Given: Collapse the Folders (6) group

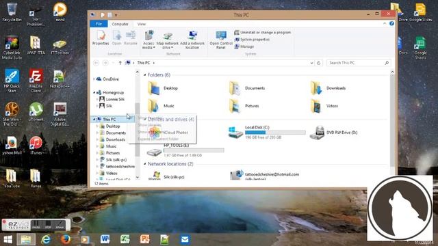Looking at the screenshot, I should tap(144, 74).
